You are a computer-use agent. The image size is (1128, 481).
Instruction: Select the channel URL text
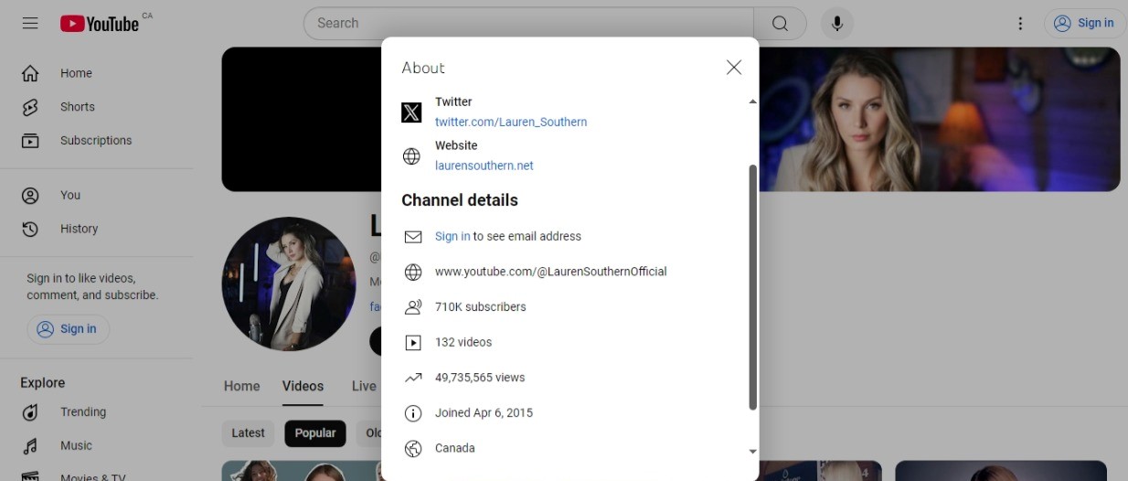pos(551,272)
